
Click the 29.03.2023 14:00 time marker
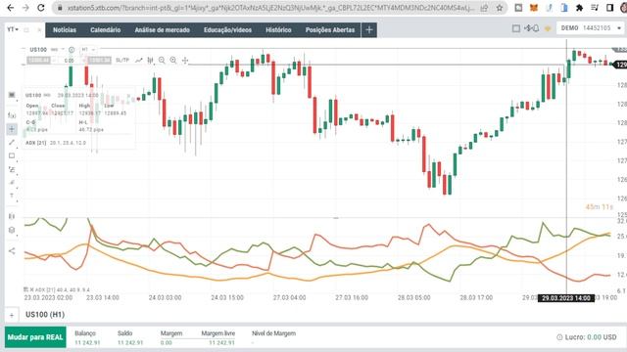click(x=566, y=298)
